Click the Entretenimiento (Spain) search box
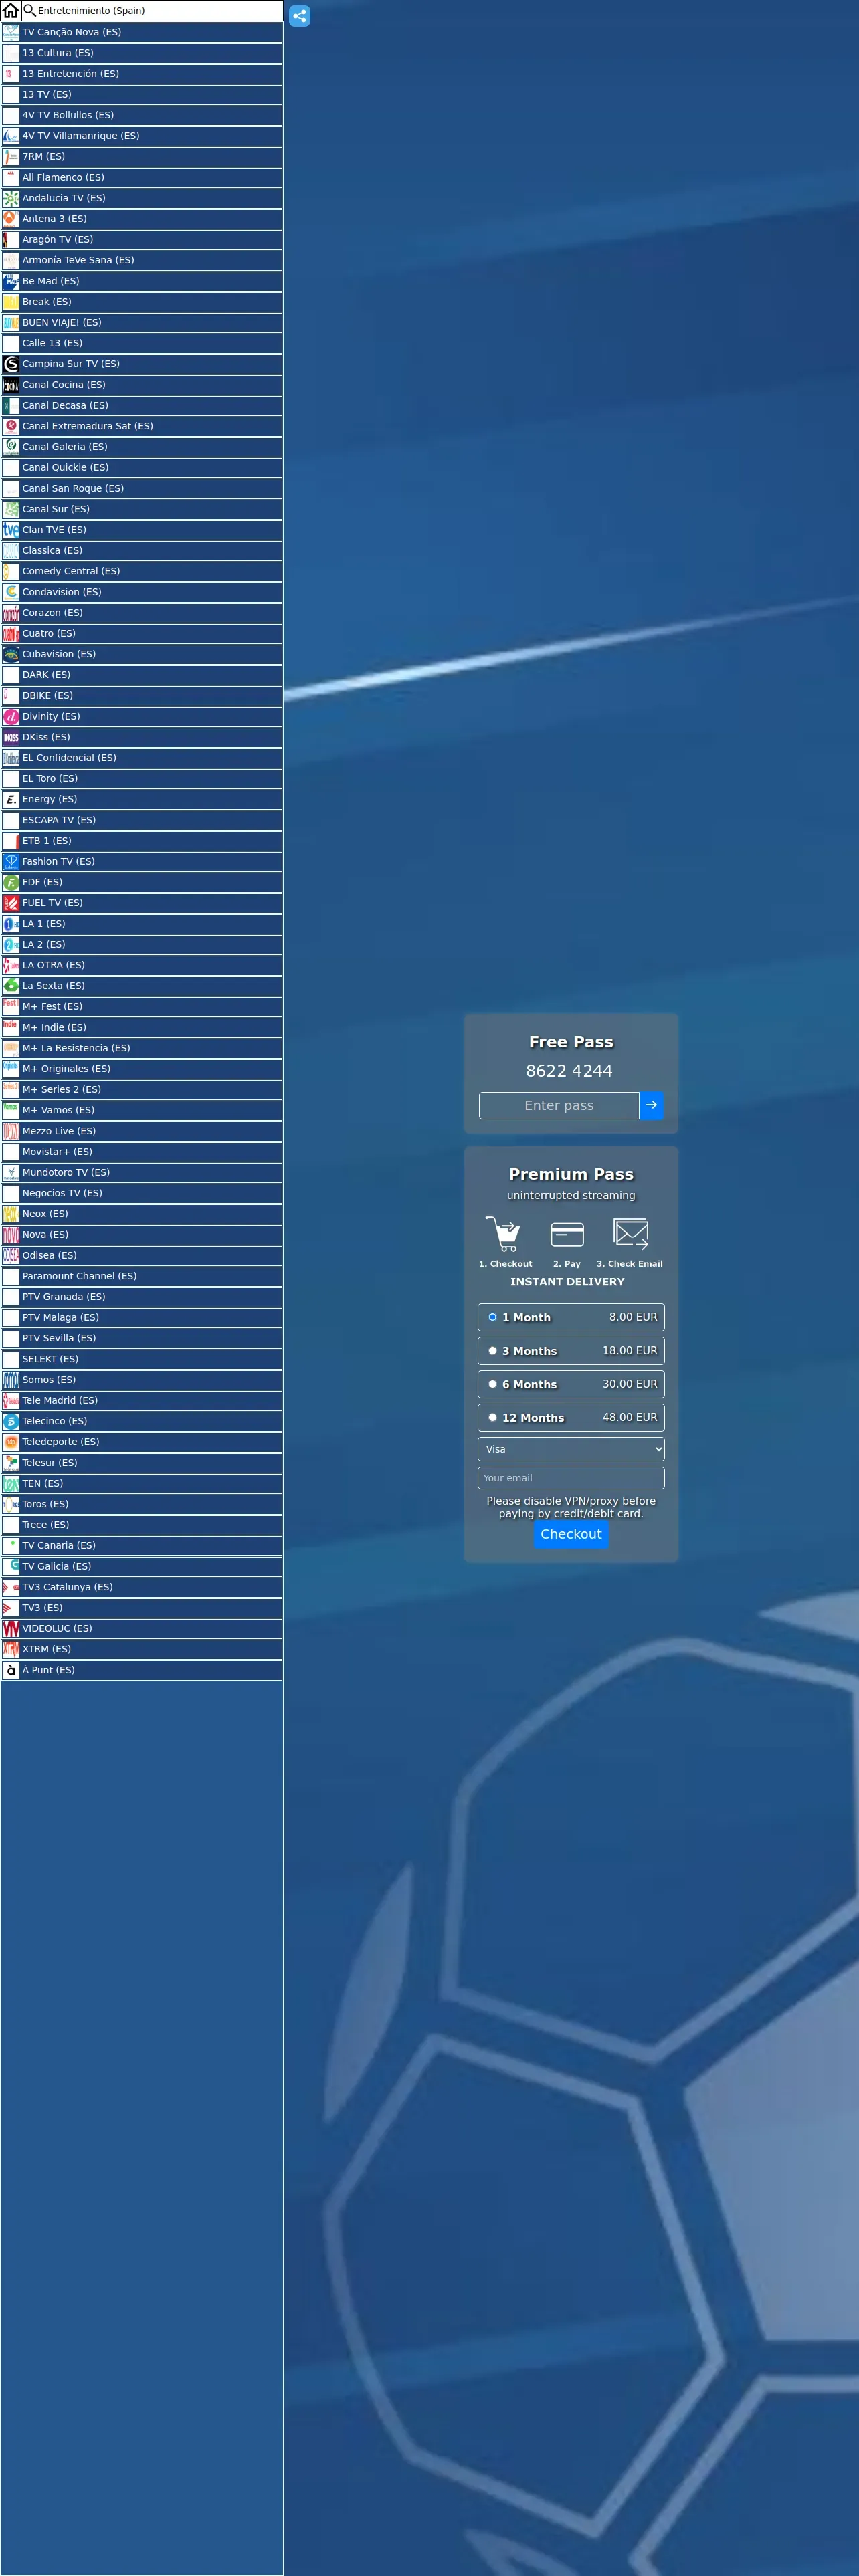859x2576 pixels. [159, 11]
